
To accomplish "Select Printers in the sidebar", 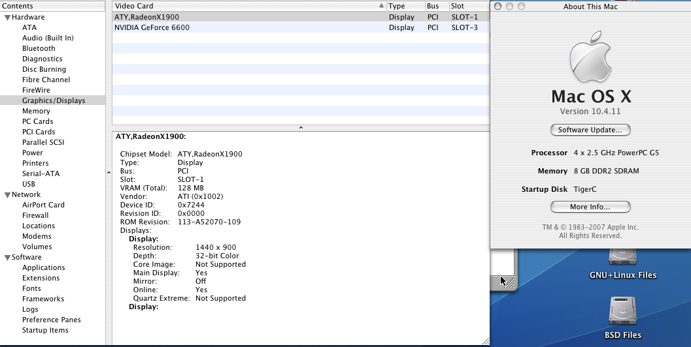I will [x=35, y=163].
